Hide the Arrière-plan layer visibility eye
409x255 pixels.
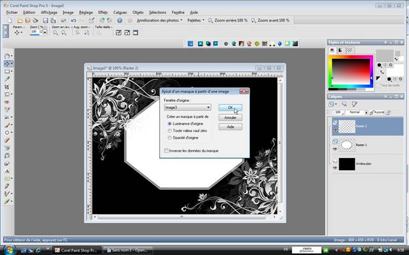click(335, 167)
